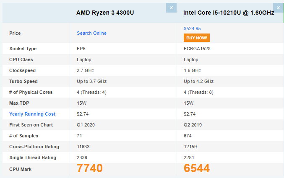The width and height of the screenshot is (284, 178).
Task: Click the orange BUY NOW! button
Action: 197,38
